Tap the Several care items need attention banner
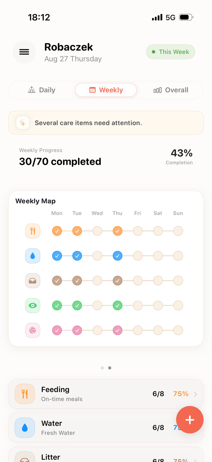Screen dimensions: 212x462 pos(106,123)
